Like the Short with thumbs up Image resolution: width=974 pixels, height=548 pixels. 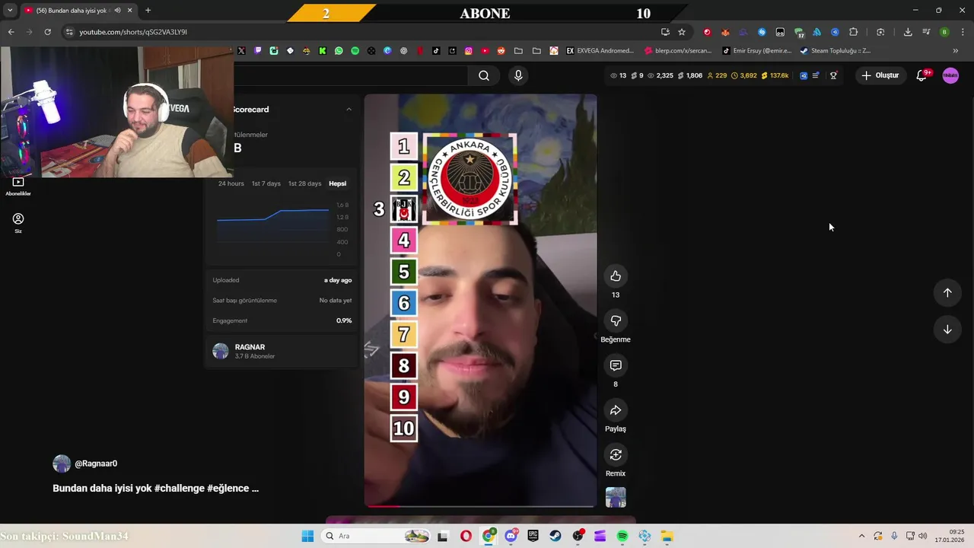[616, 276]
